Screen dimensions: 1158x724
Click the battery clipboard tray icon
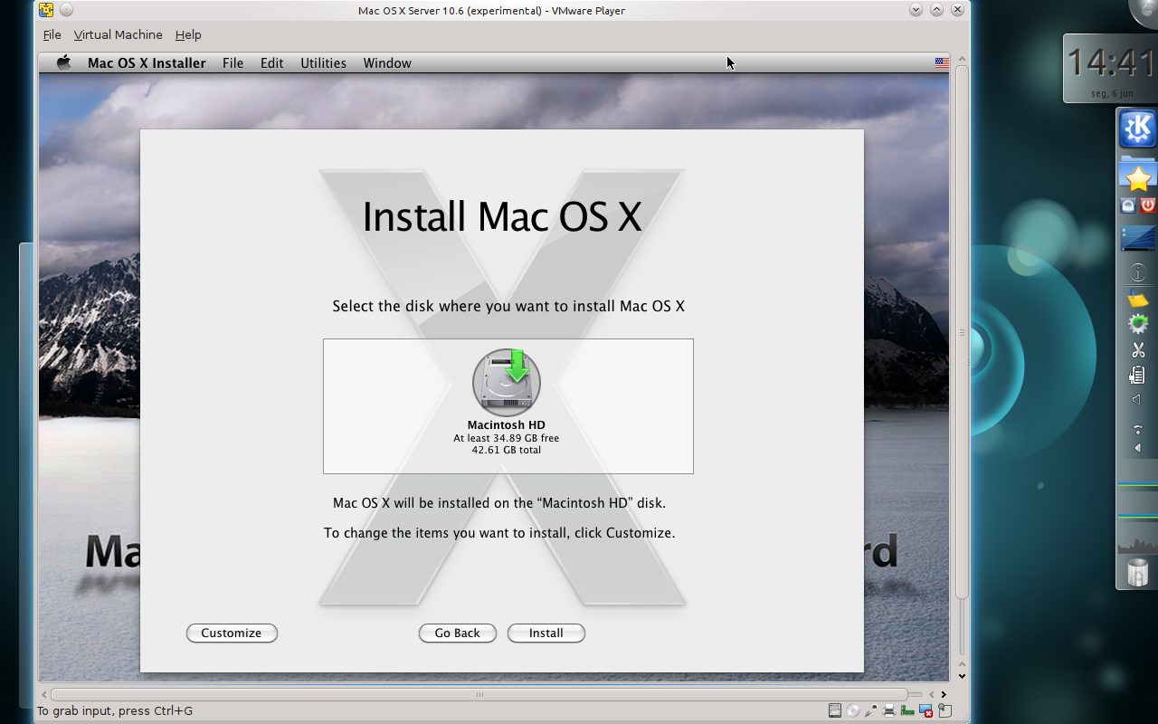(x=1138, y=375)
